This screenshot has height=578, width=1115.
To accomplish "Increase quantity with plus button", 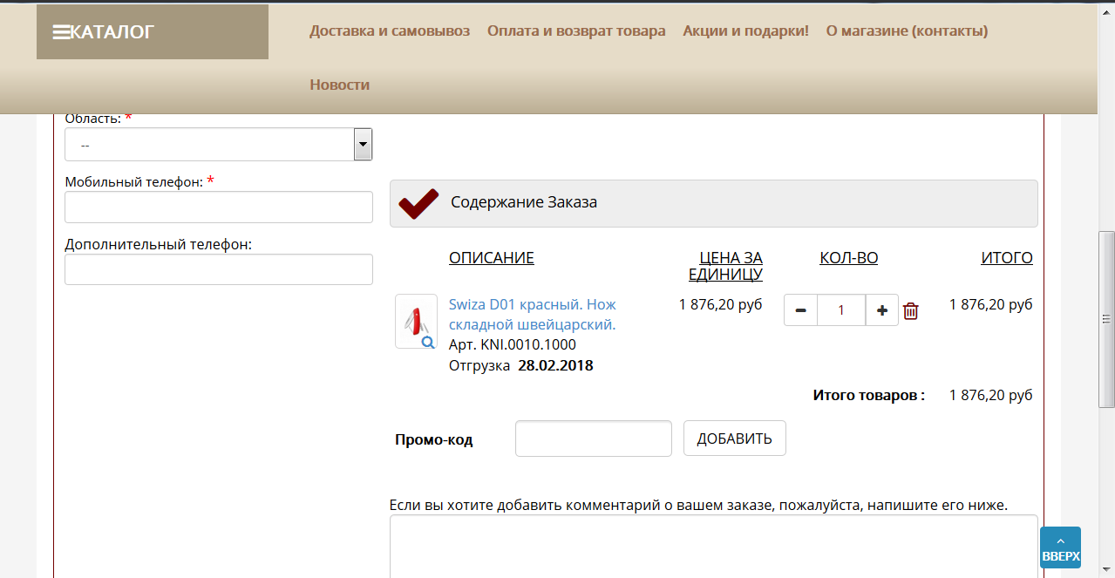I will tap(882, 310).
